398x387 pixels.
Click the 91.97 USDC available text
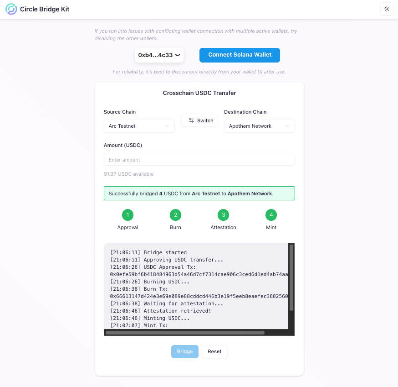(x=128, y=174)
